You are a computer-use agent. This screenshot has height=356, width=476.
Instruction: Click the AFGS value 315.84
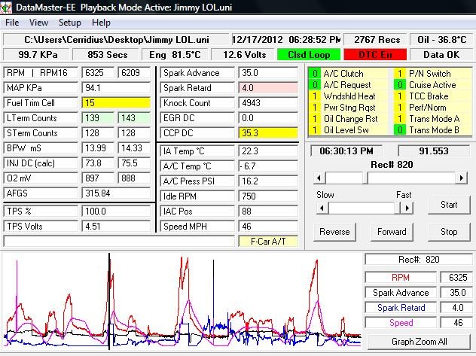click(116, 193)
